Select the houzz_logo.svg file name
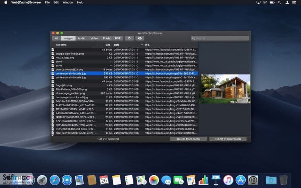This screenshot has width=301, height=188. point(65,57)
